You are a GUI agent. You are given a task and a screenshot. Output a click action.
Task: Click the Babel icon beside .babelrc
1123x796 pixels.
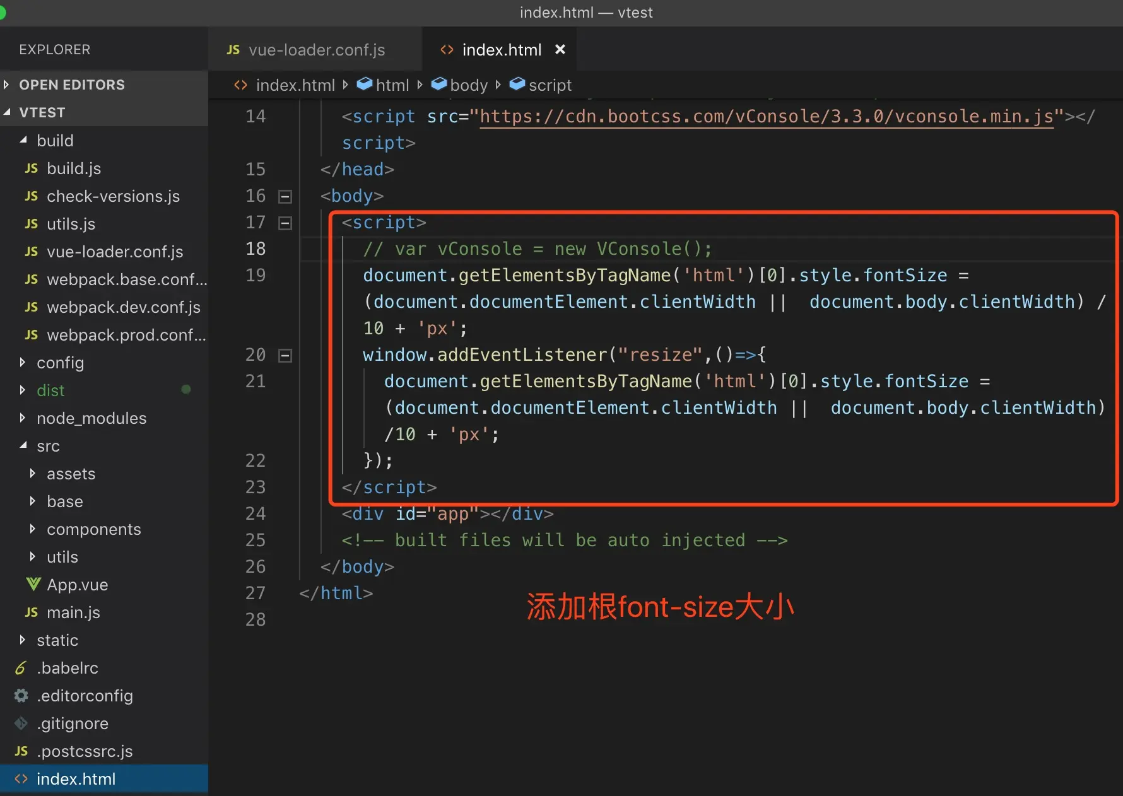tap(21, 668)
